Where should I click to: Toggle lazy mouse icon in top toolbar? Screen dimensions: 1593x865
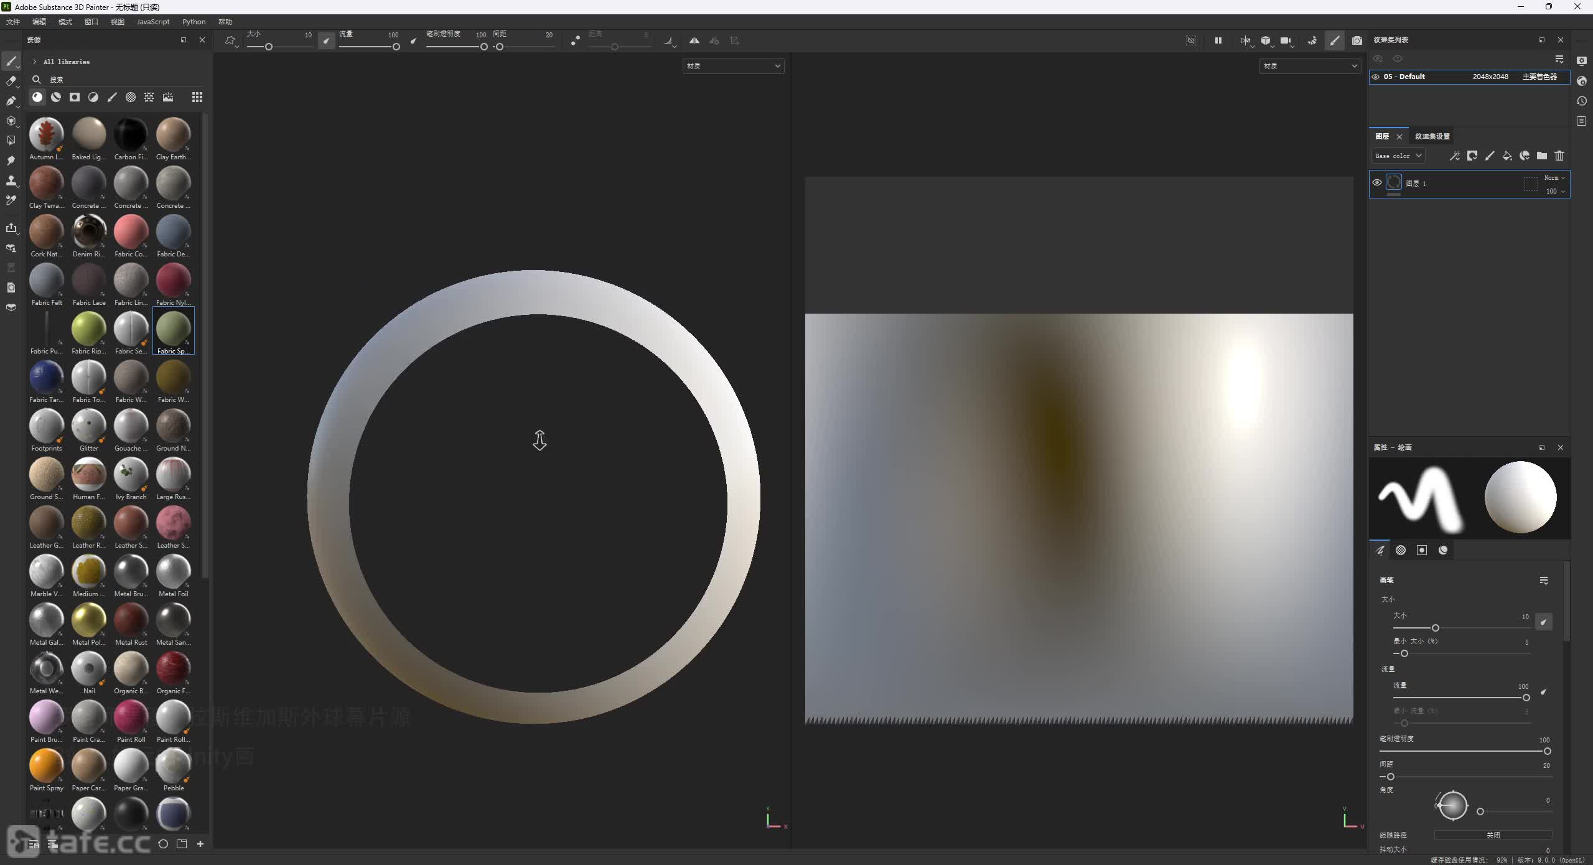tap(576, 40)
